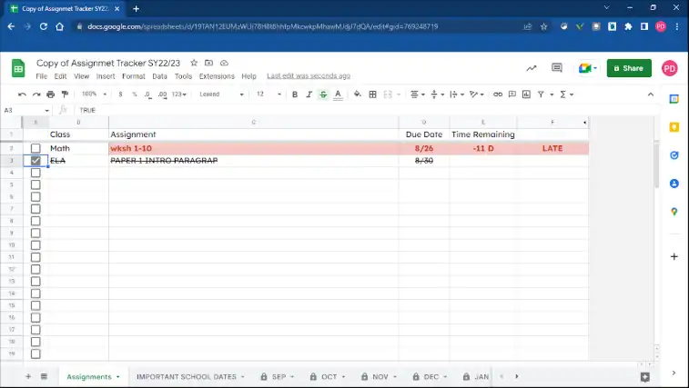The width and height of the screenshot is (689, 388).
Task: Format as currency icon
Action: click(120, 95)
